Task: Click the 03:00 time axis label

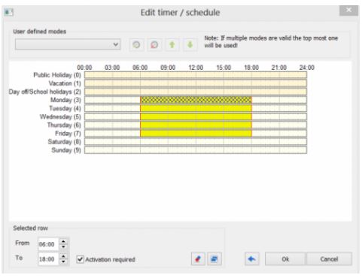Action: (x=112, y=68)
